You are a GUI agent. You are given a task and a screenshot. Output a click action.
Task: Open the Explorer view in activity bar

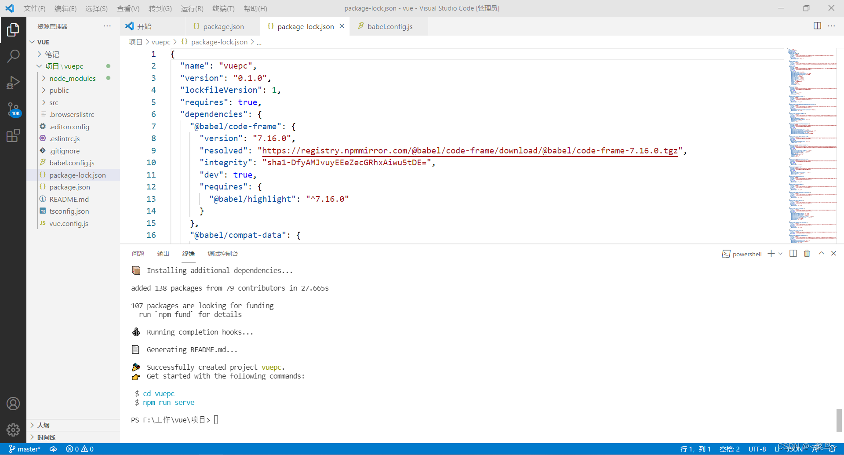pyautogui.click(x=13, y=30)
